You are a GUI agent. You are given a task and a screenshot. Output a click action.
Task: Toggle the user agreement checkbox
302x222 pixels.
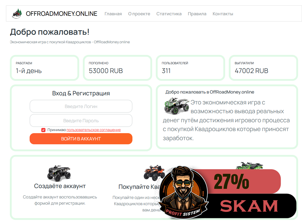(43, 130)
